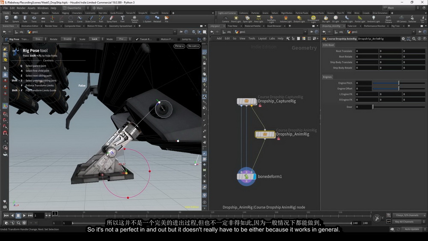
Task: Switch to Geometry Spreadsheet tab
Action: pos(120,26)
